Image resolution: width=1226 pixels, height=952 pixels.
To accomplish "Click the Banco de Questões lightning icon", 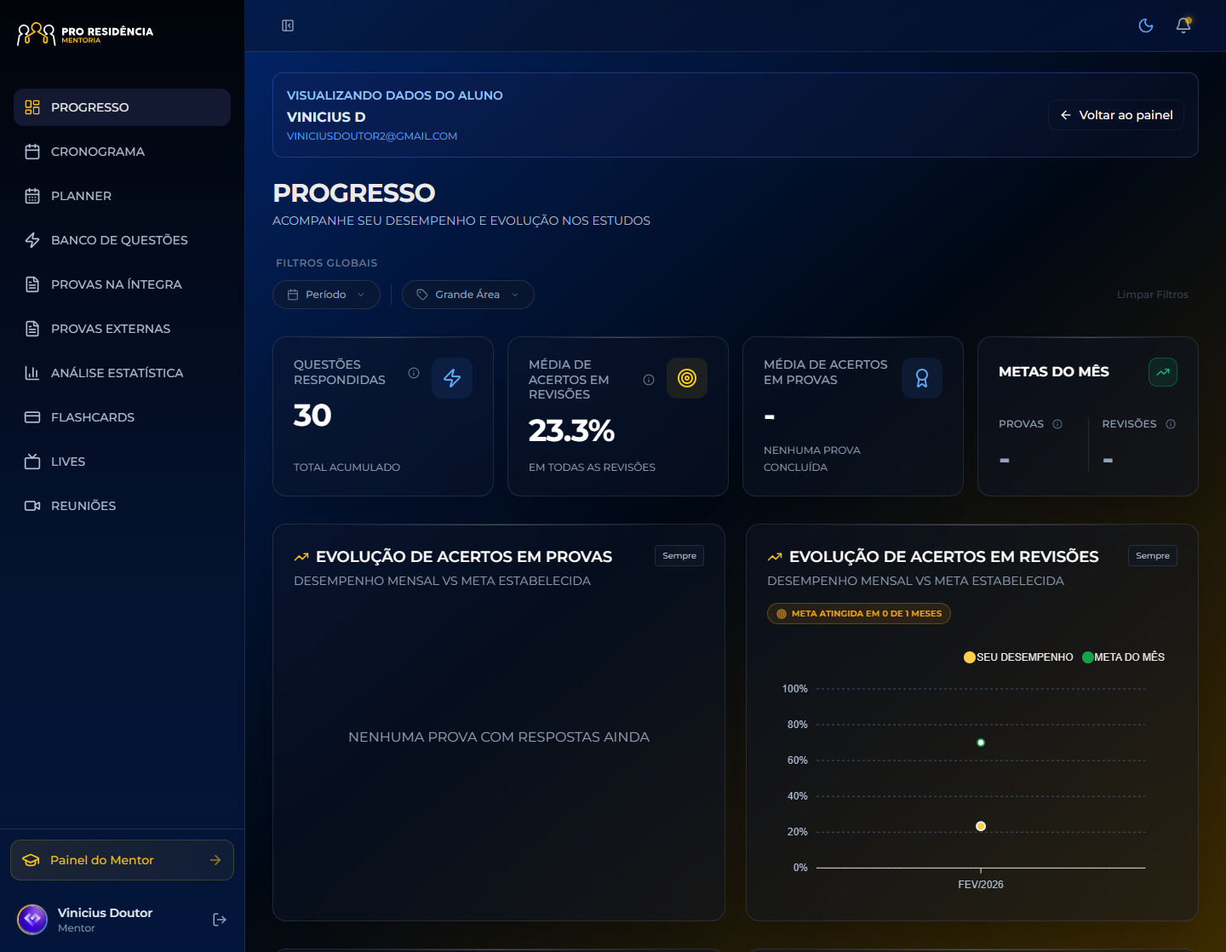I will coord(32,240).
